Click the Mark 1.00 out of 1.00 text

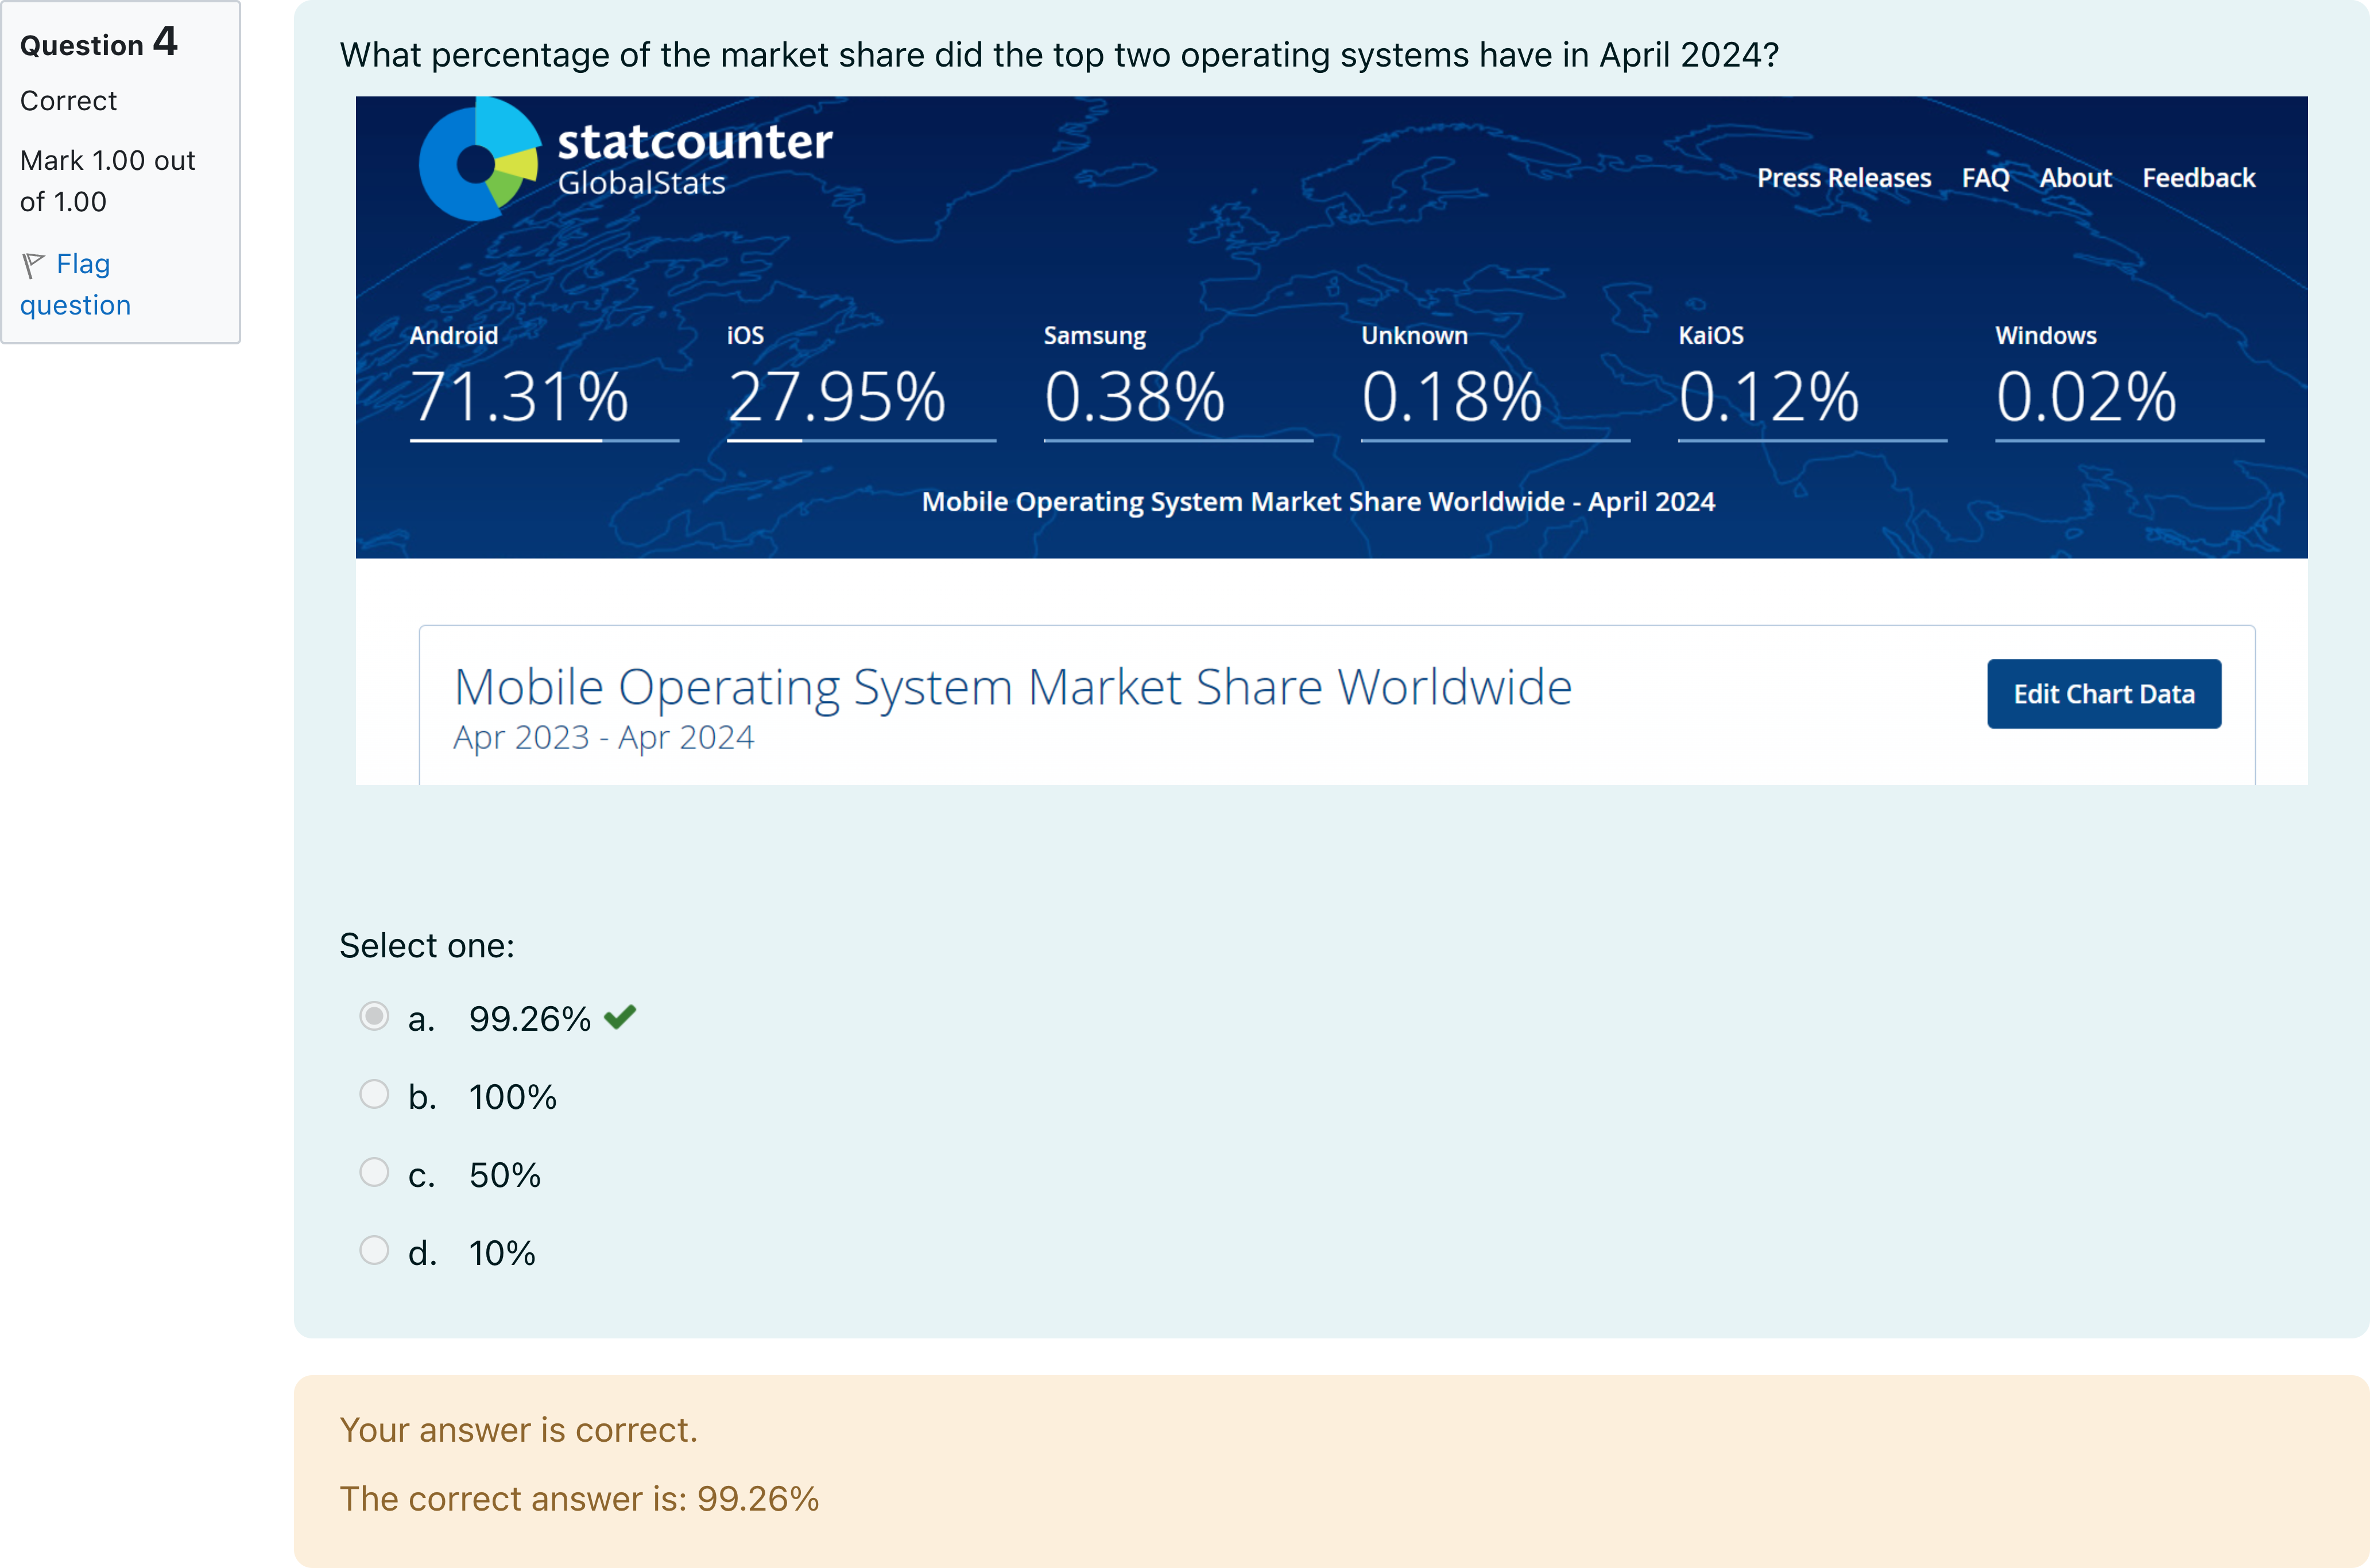pos(108,181)
